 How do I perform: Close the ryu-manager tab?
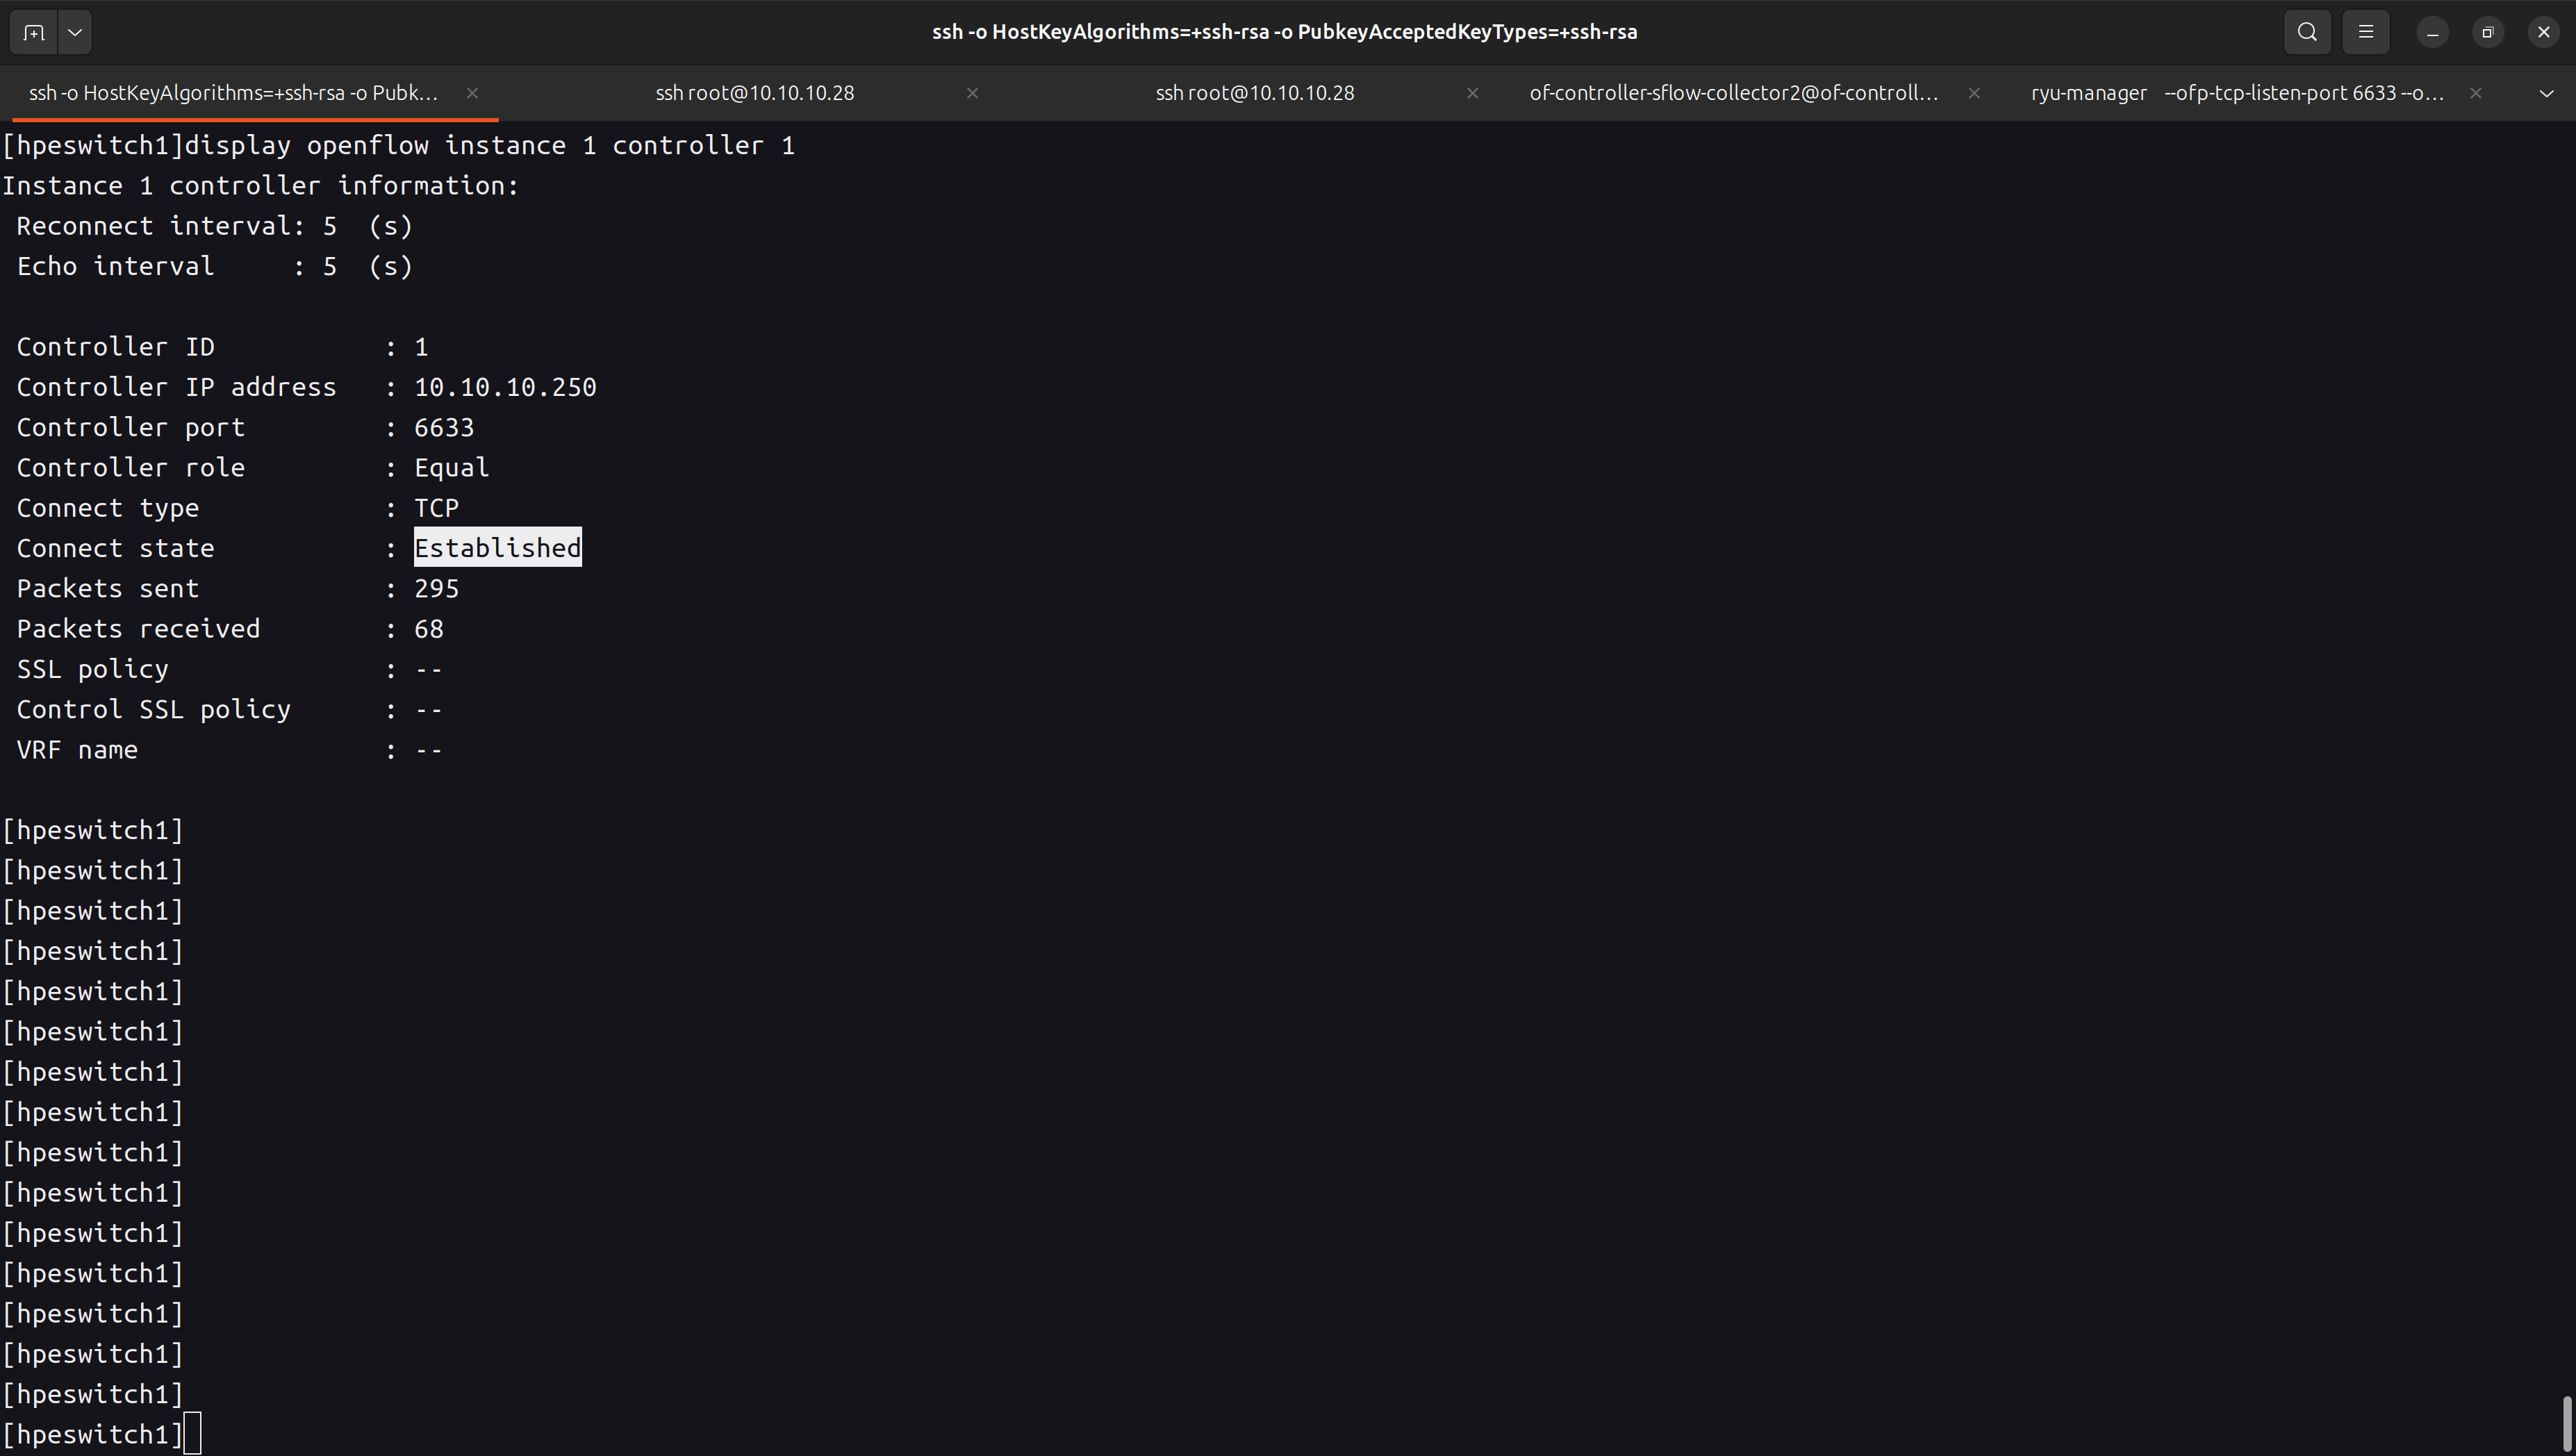tap(2475, 93)
